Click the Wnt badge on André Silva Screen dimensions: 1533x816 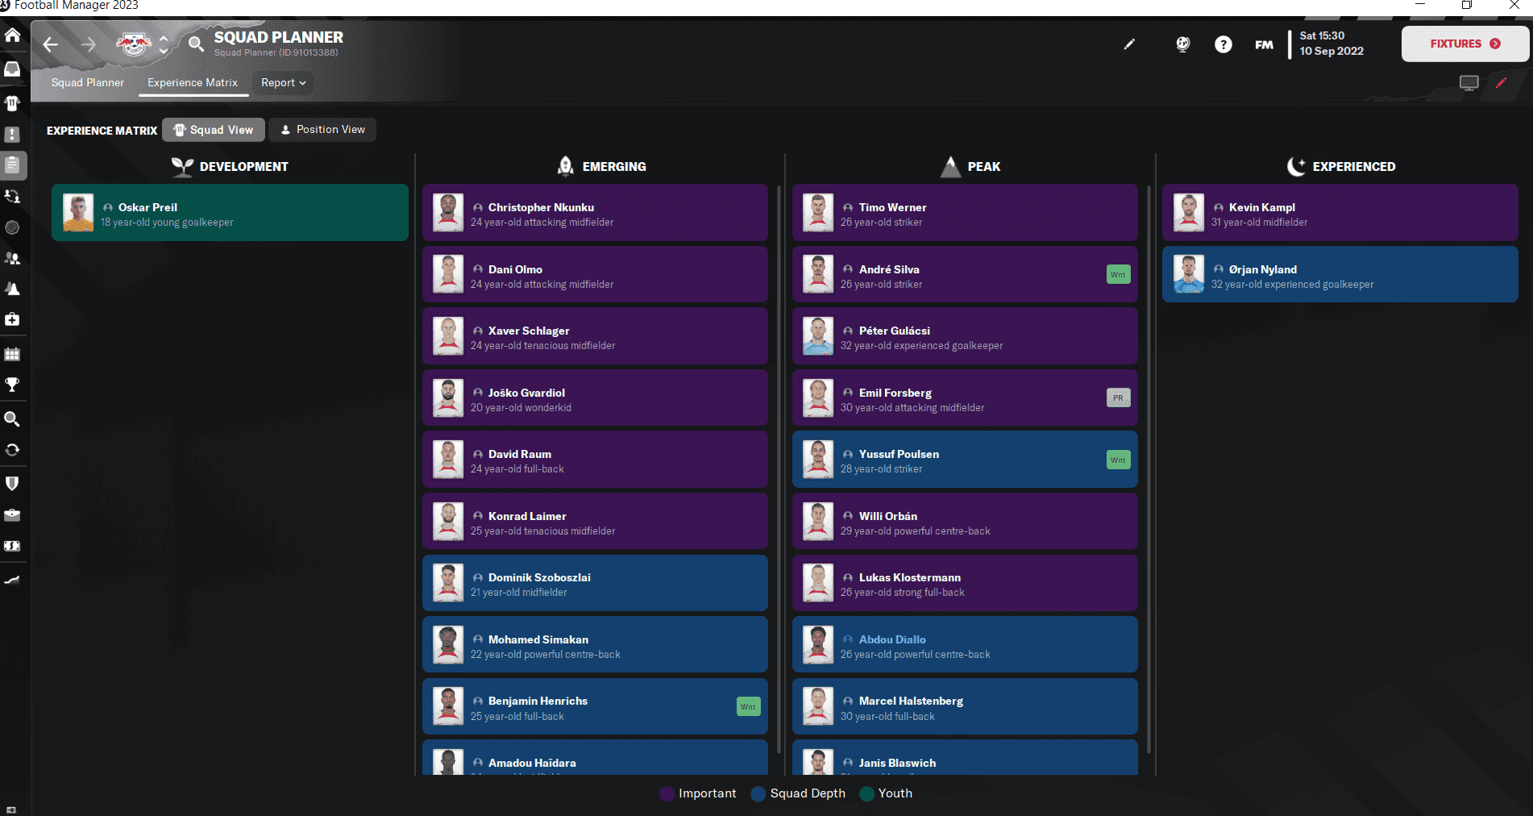tap(1118, 274)
